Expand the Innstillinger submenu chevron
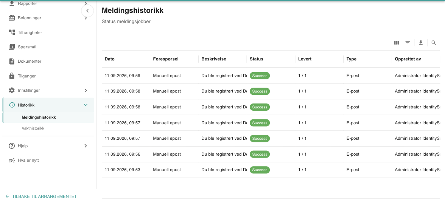The image size is (445, 204). tap(86, 90)
